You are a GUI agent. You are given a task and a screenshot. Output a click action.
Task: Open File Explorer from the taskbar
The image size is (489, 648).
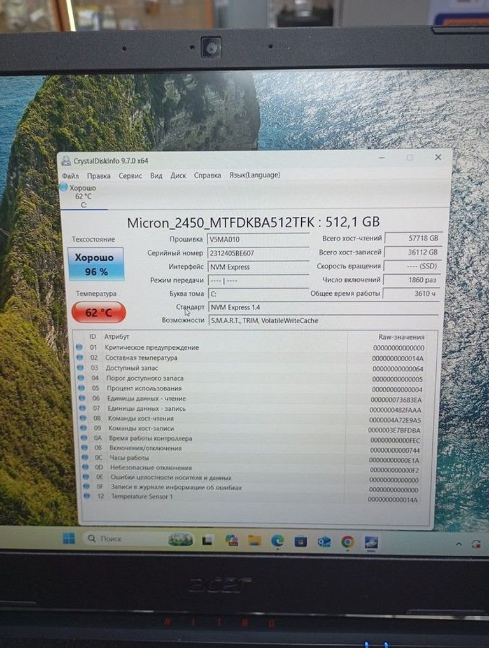click(x=255, y=541)
